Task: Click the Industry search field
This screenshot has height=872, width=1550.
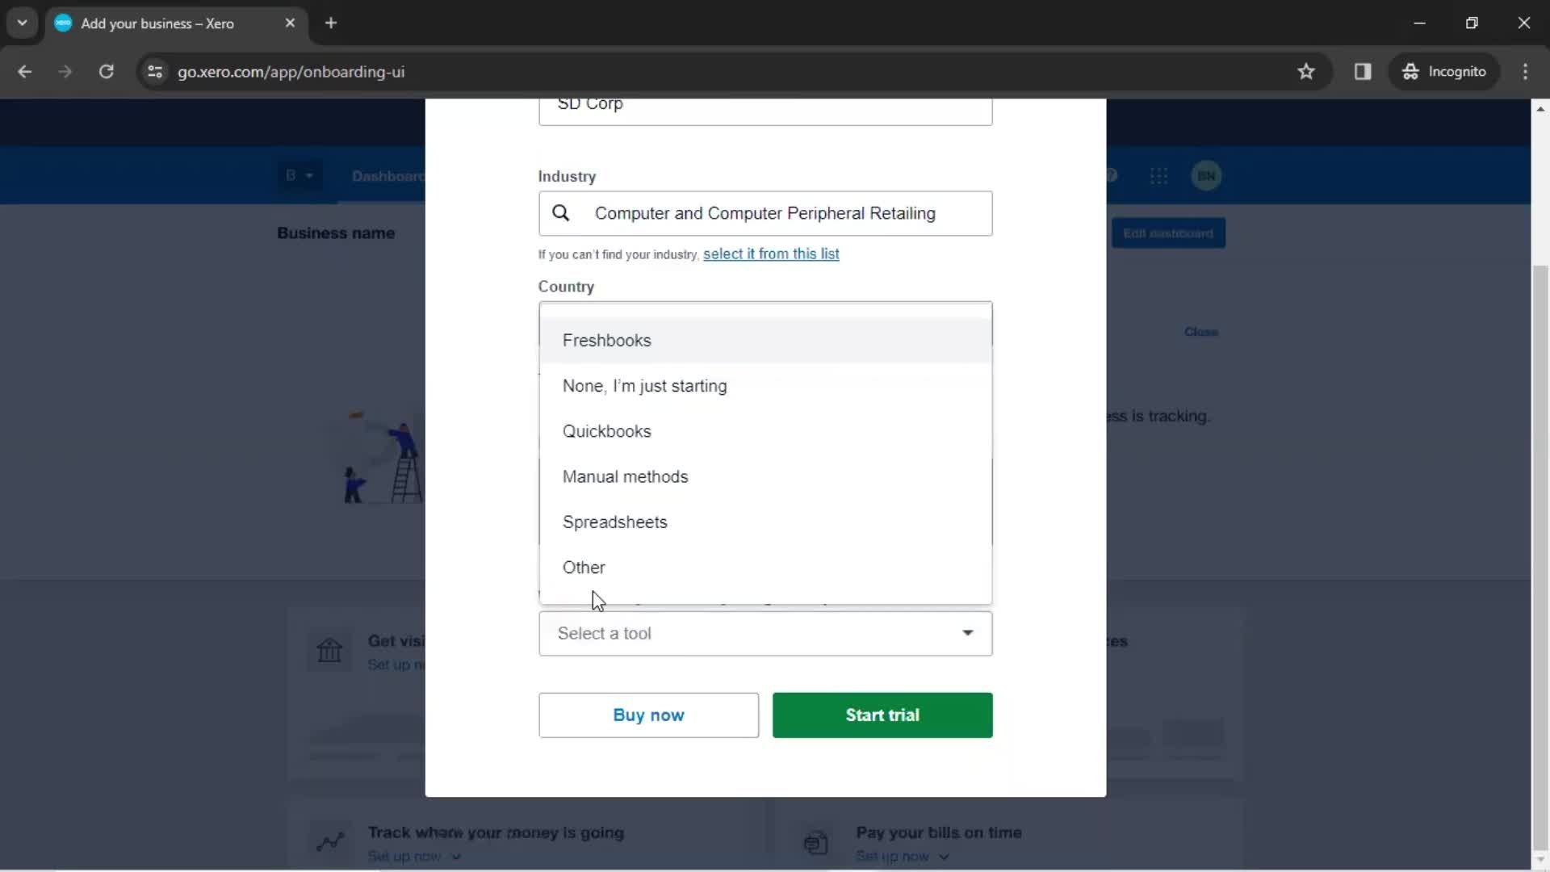Action: point(765,213)
